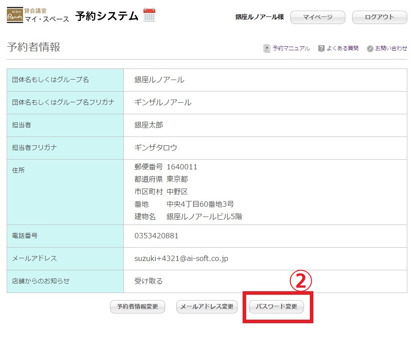Open the 予約マニュアル text link
The image size is (414, 337).
pos(291,48)
